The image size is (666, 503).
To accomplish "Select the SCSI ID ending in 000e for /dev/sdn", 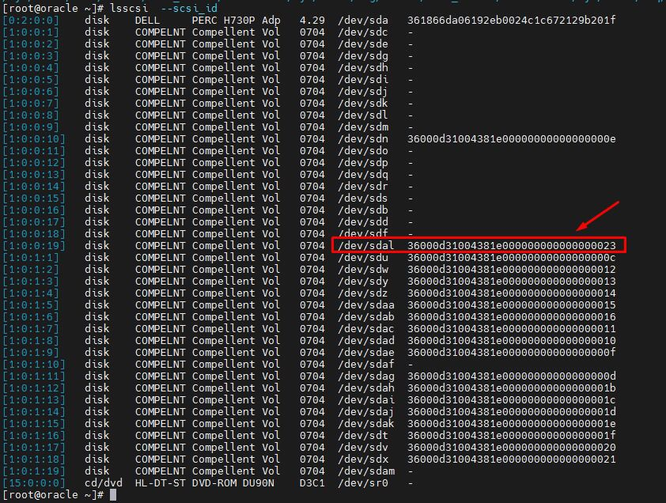I will tap(512, 139).
